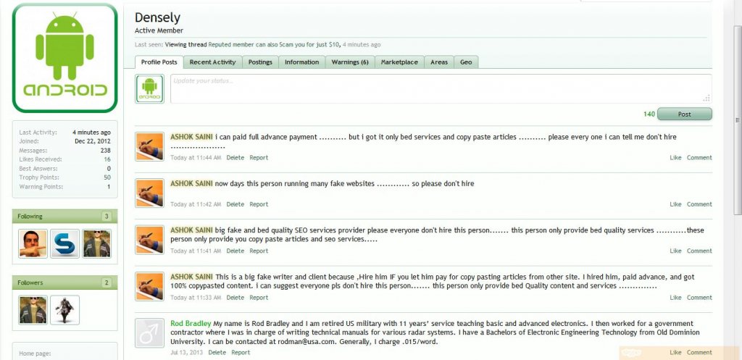Click the Following count badge 3
742x360 pixels.
pos(107,217)
